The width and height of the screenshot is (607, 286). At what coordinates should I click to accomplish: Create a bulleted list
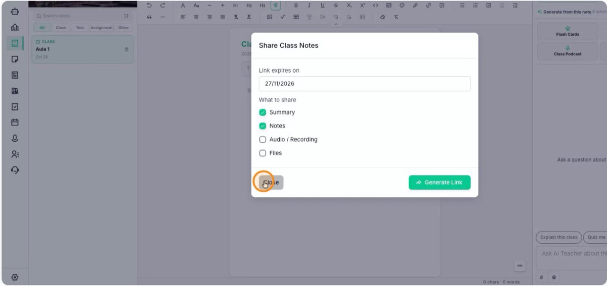[462, 6]
